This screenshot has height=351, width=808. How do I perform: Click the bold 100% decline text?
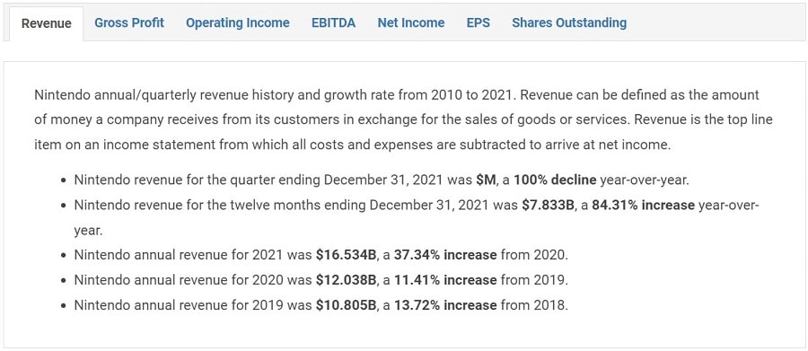point(555,180)
